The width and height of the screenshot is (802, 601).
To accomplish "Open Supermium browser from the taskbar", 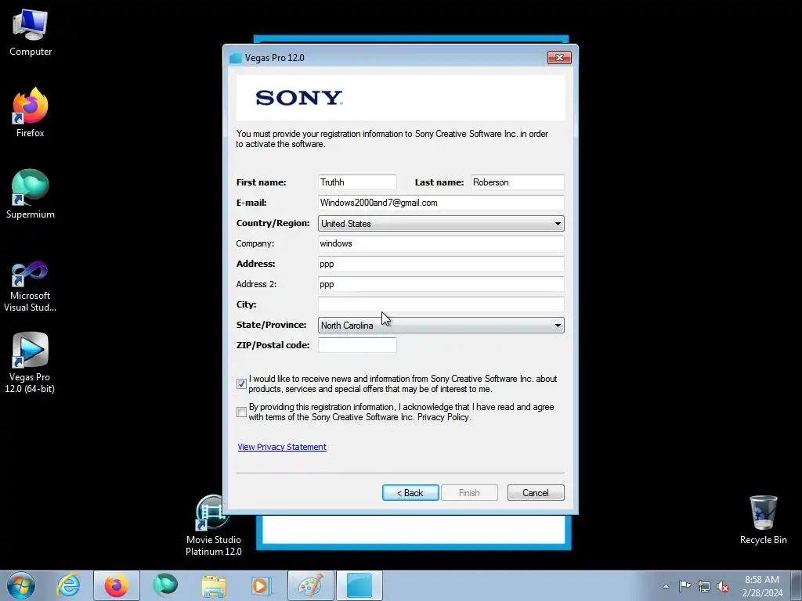I will (165, 585).
